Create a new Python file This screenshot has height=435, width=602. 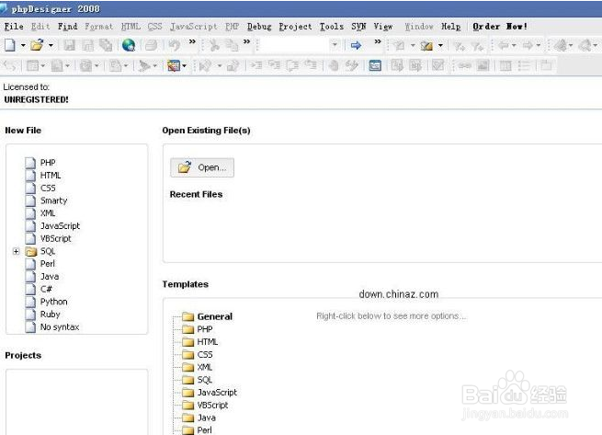[x=53, y=302]
